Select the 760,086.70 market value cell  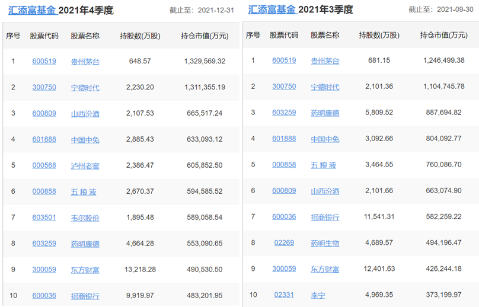444,164
